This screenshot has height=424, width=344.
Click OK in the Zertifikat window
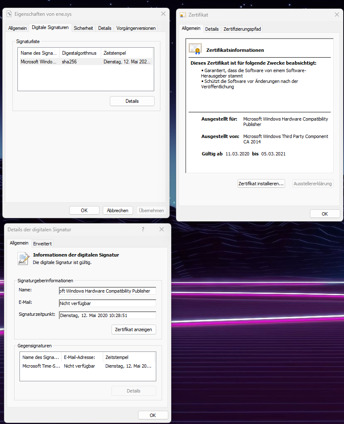[x=325, y=214]
